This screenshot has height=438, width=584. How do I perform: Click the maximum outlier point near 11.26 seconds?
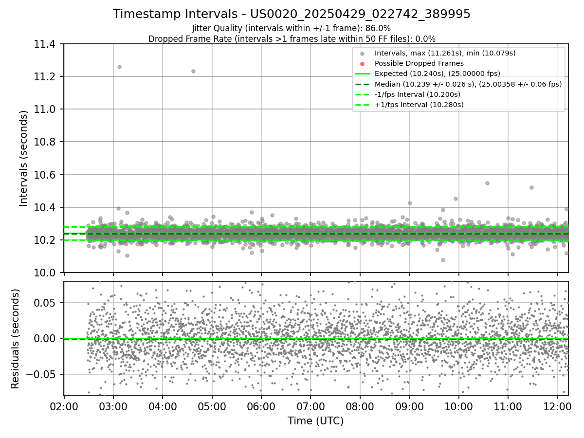[119, 67]
